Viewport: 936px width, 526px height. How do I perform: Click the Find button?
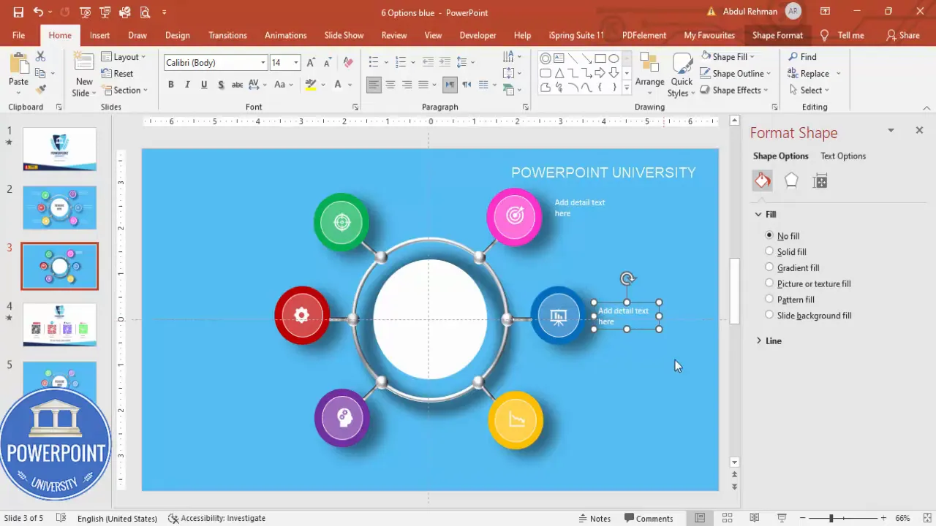pos(802,56)
